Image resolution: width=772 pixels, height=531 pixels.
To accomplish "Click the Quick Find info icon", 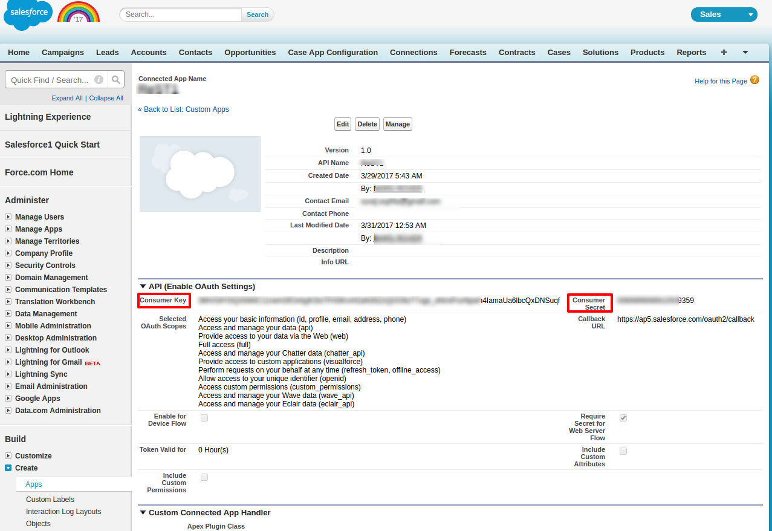I will click(99, 80).
